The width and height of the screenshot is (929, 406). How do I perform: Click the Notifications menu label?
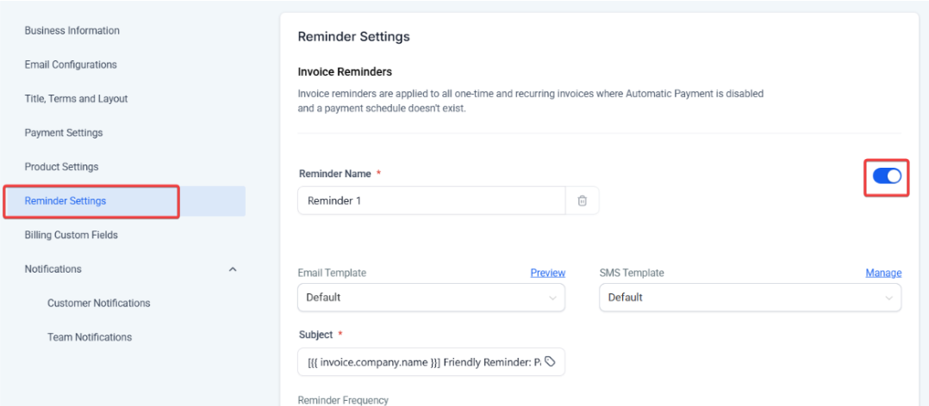pyautogui.click(x=53, y=269)
